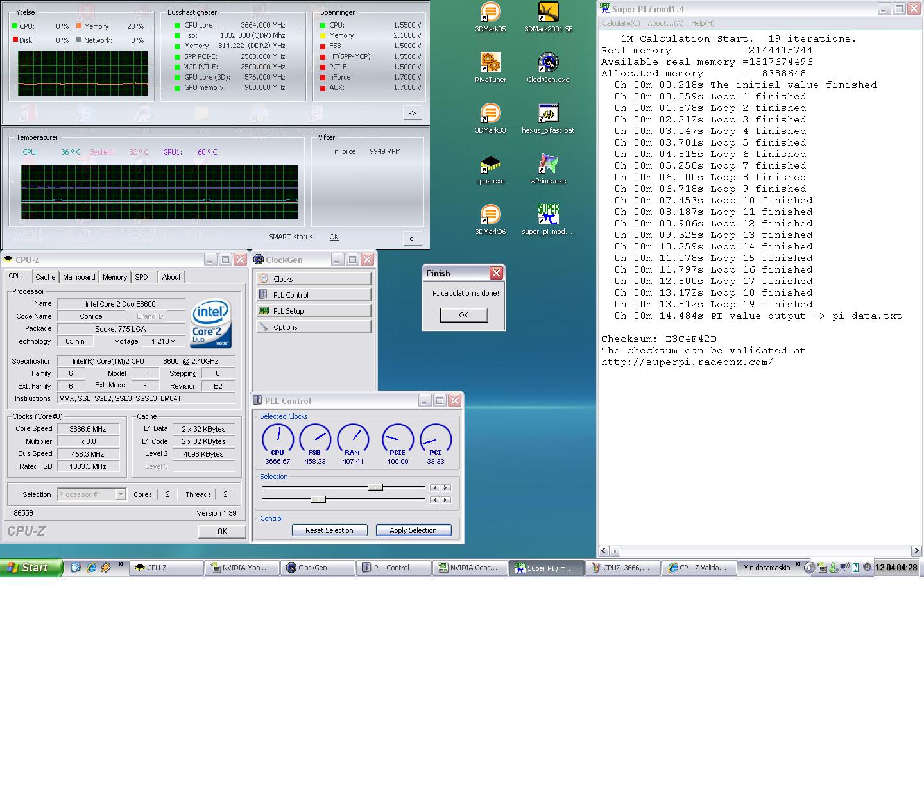This screenshot has width=924, height=785.
Task: Click the lower PLL selection slider thumb
Action: click(318, 499)
